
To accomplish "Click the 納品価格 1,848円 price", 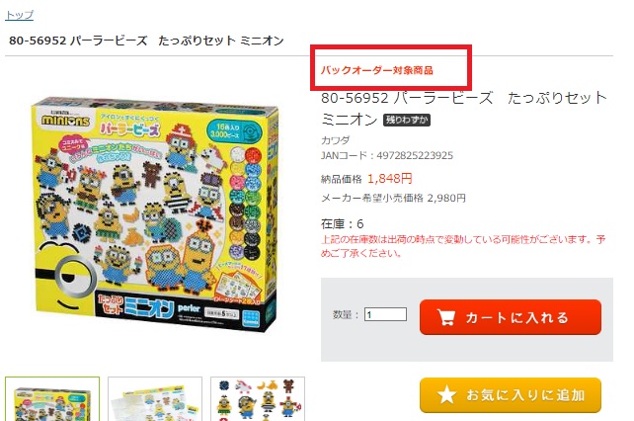I will [x=366, y=179].
